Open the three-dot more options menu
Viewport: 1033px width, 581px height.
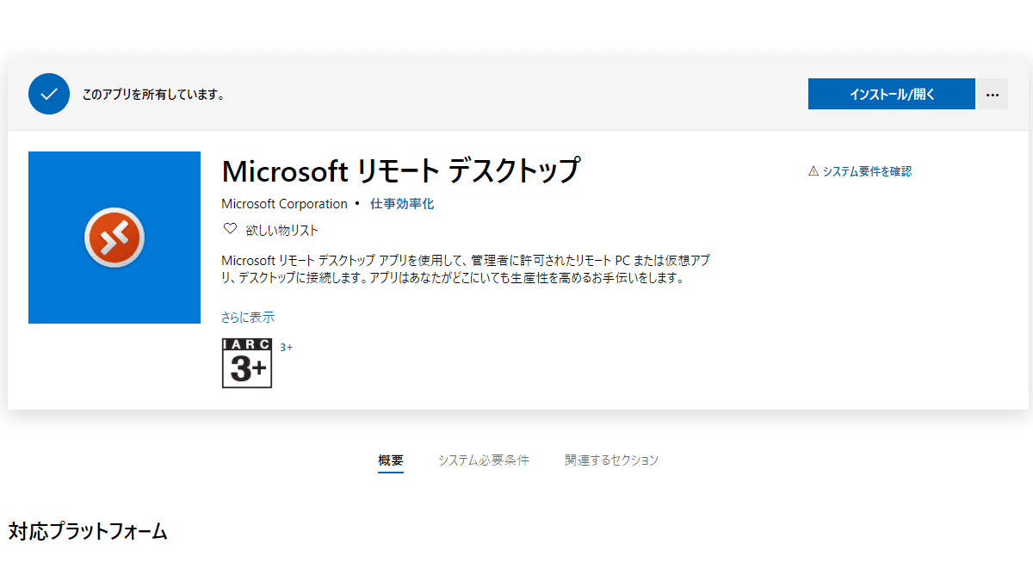pos(992,94)
